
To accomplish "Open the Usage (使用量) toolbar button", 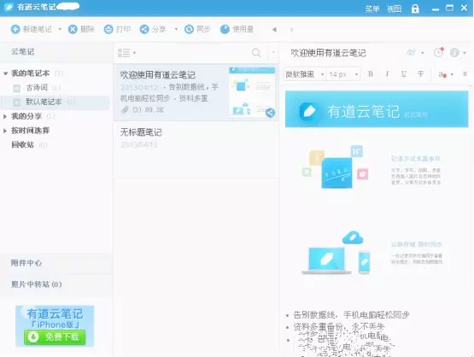I will point(237,29).
